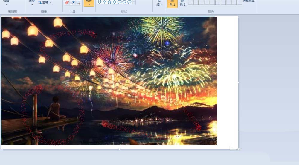Open 编辑颜色 edit colors dialog
The image size is (299, 165).
(x=249, y=1)
